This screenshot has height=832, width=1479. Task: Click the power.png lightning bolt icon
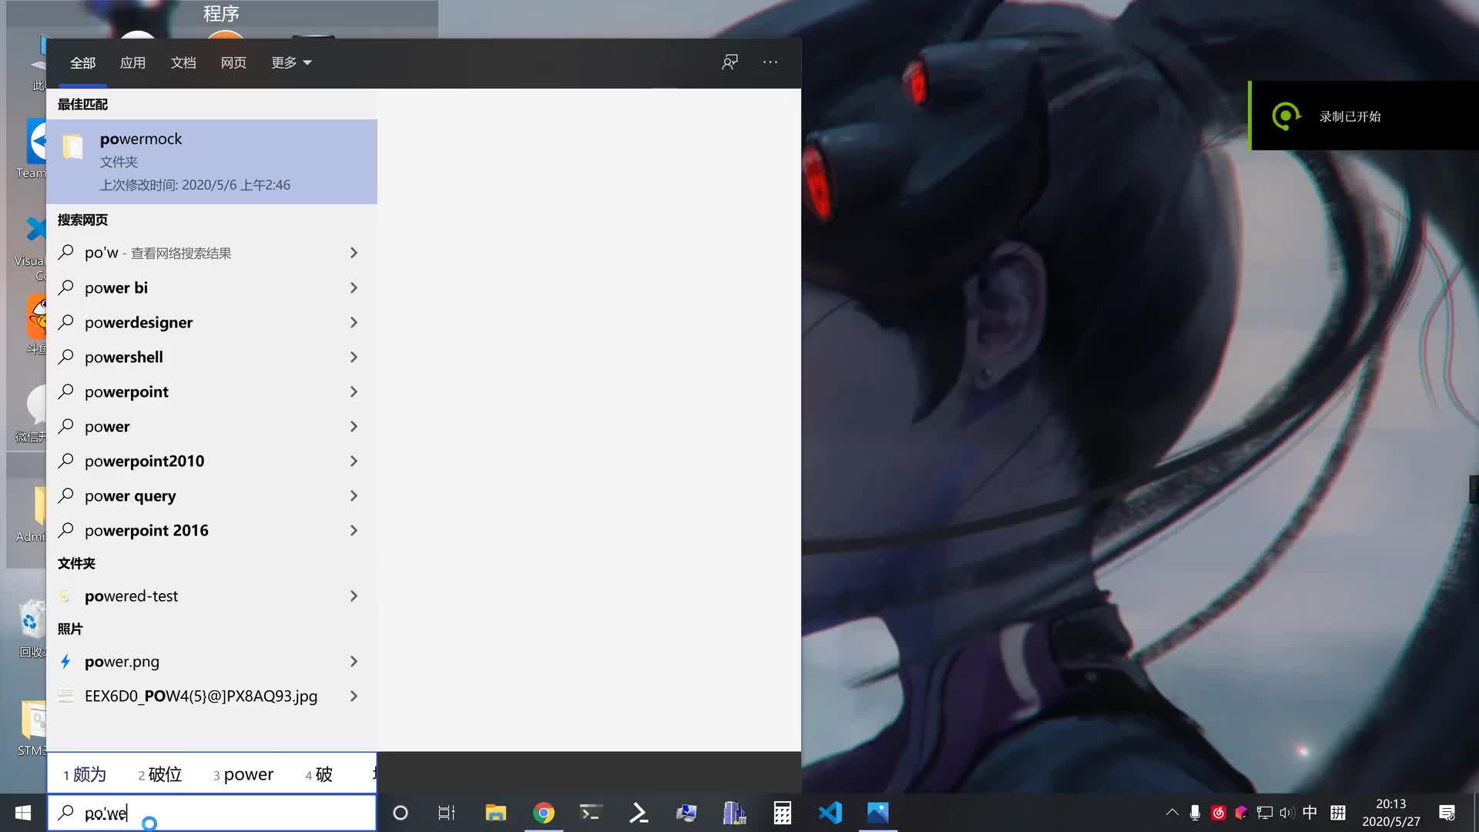tap(66, 661)
